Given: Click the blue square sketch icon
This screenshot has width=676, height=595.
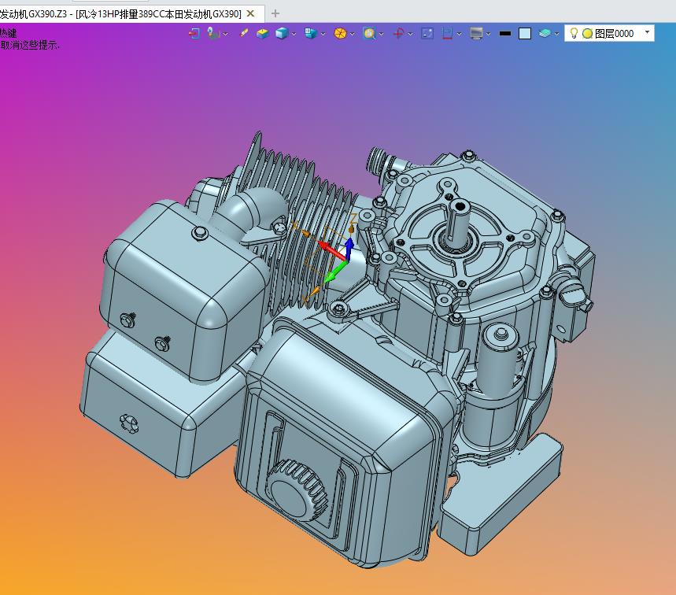Looking at the screenshot, I should (x=427, y=33).
